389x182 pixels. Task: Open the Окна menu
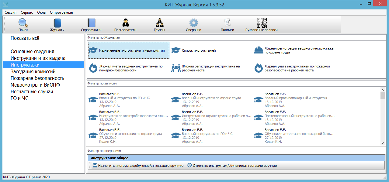(41, 12)
